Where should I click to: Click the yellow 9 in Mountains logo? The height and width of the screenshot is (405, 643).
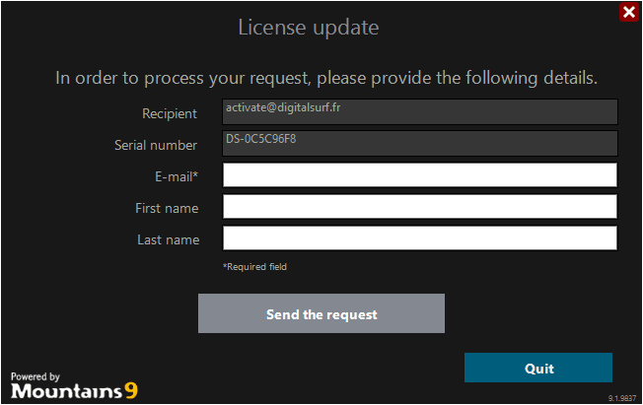pos(131,390)
